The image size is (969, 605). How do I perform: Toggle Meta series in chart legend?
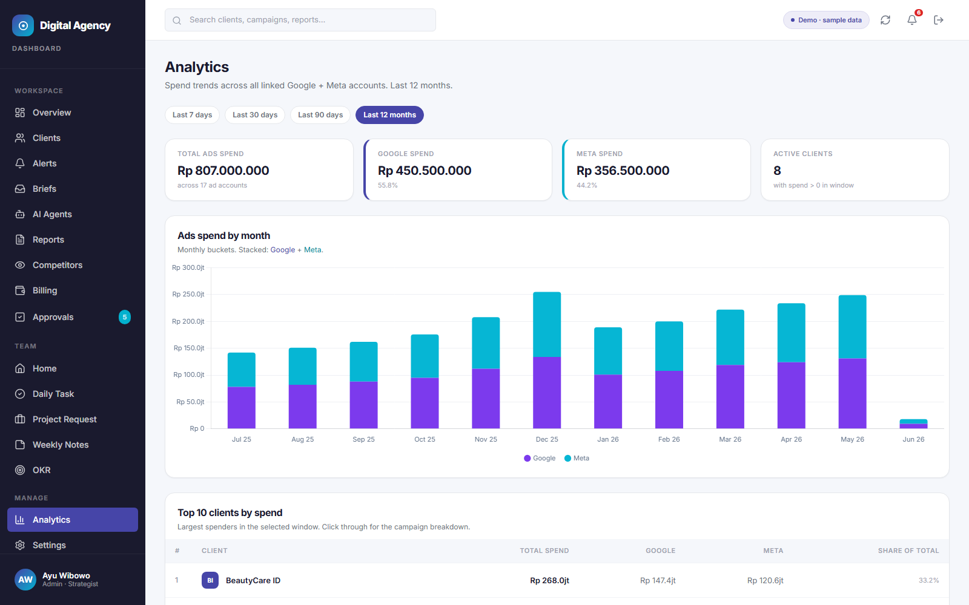[x=577, y=458]
